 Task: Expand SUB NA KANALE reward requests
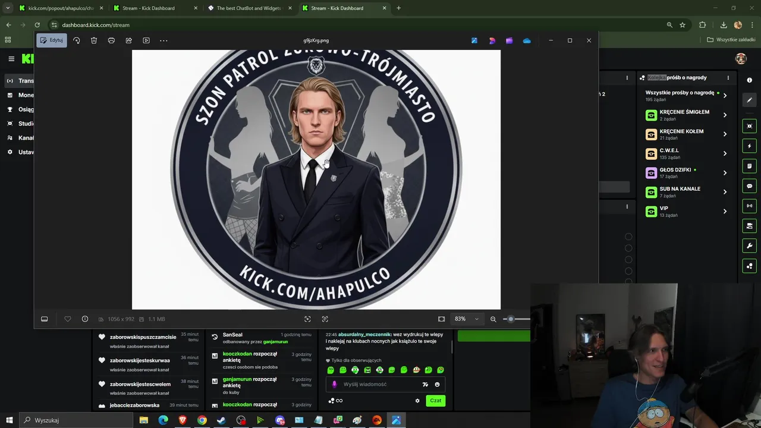(725, 192)
